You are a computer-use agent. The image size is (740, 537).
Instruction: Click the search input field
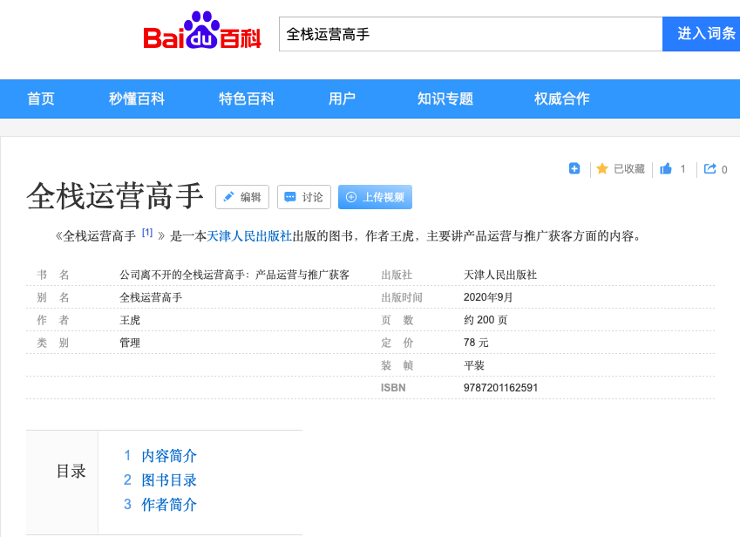click(x=471, y=34)
